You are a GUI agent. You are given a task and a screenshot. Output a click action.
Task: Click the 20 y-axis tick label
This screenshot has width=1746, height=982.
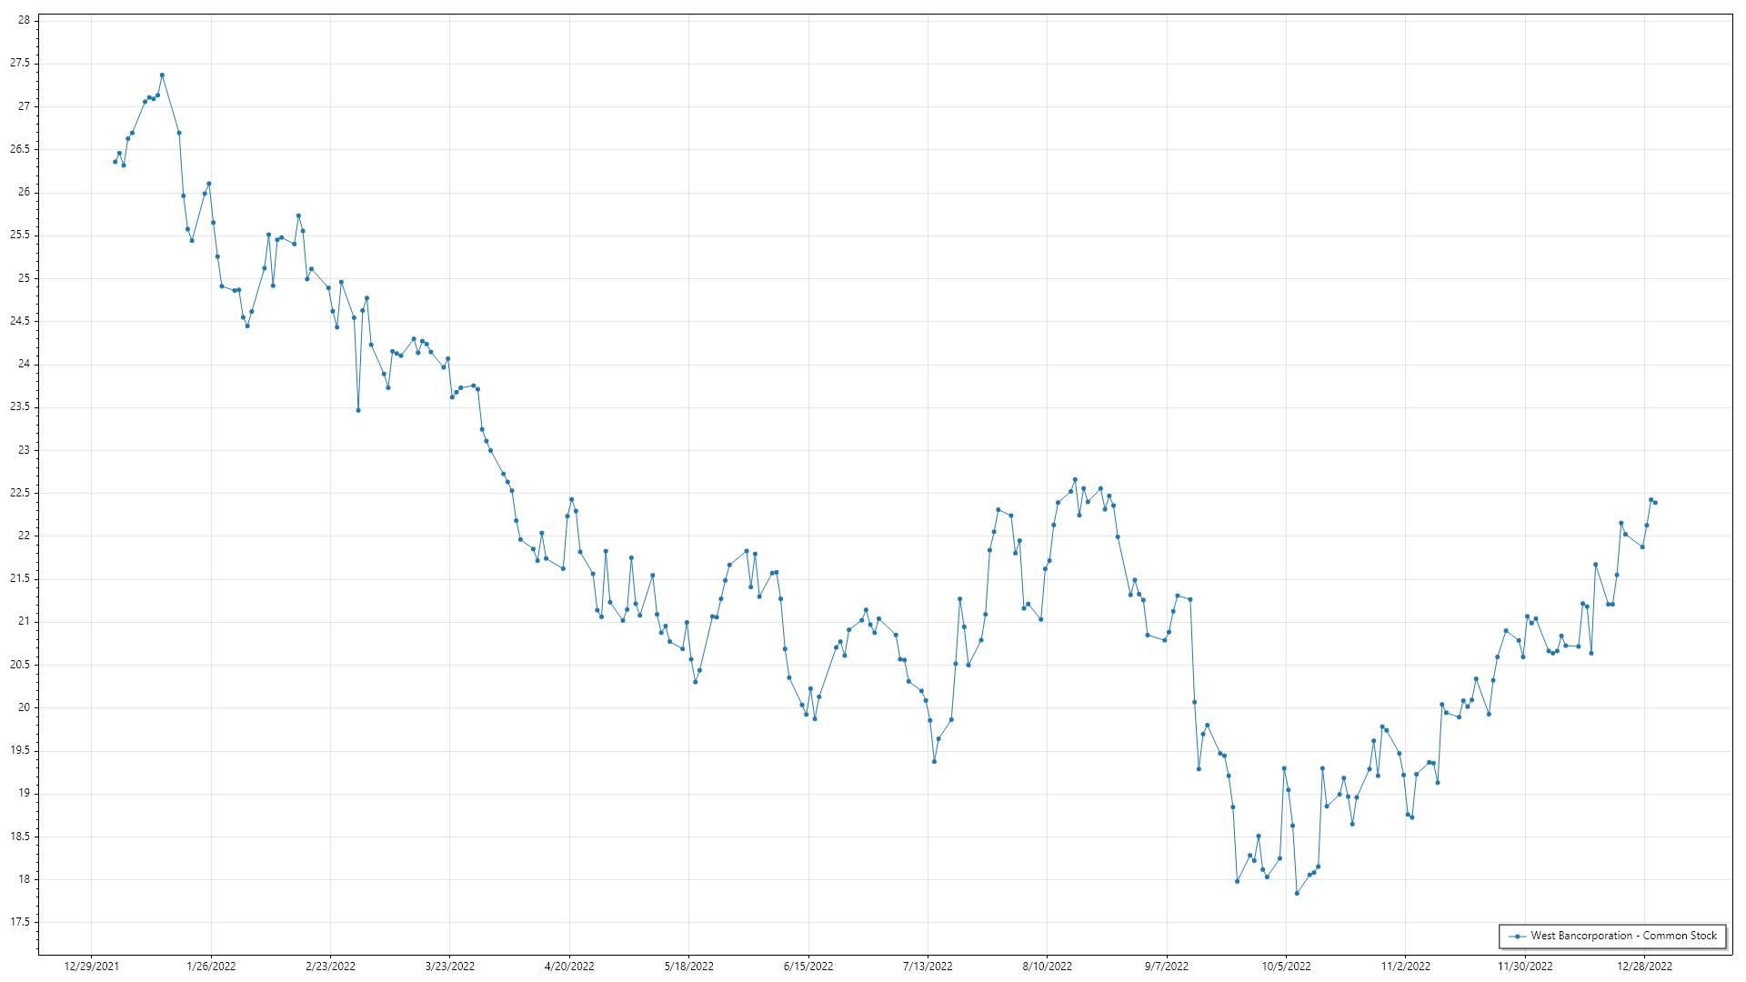tap(24, 707)
